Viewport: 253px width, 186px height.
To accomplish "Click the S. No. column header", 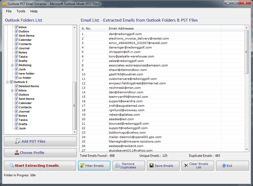I will coord(93,28).
